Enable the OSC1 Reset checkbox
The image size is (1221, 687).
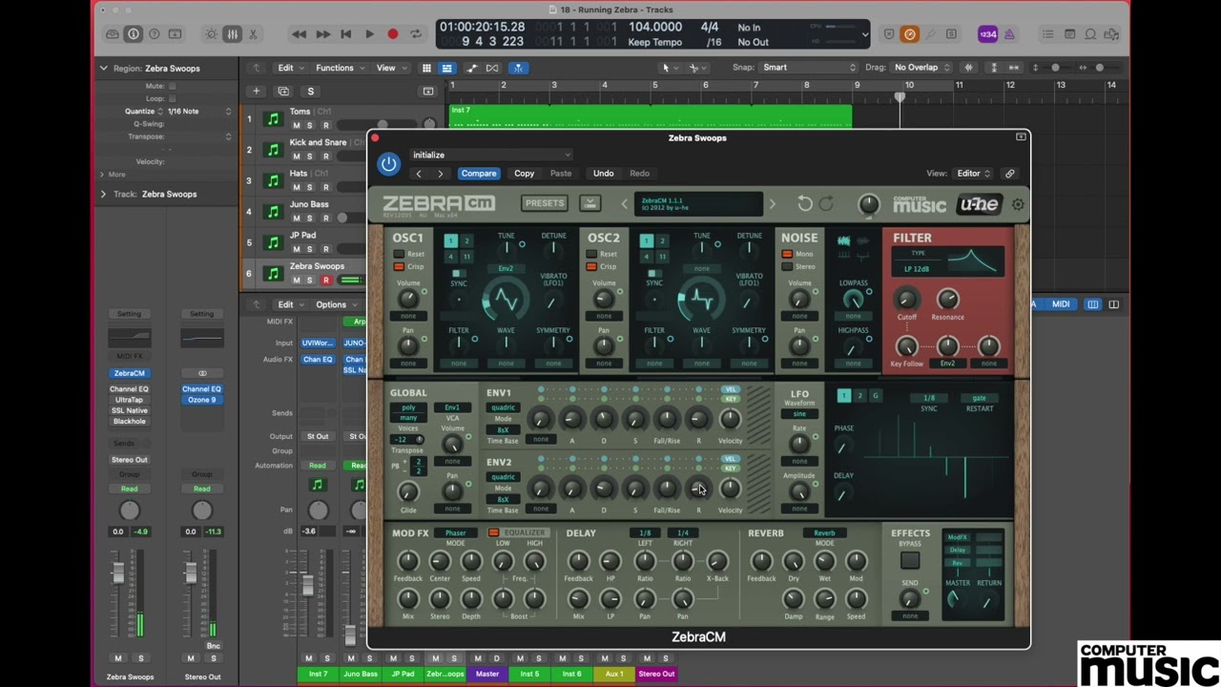coord(400,254)
